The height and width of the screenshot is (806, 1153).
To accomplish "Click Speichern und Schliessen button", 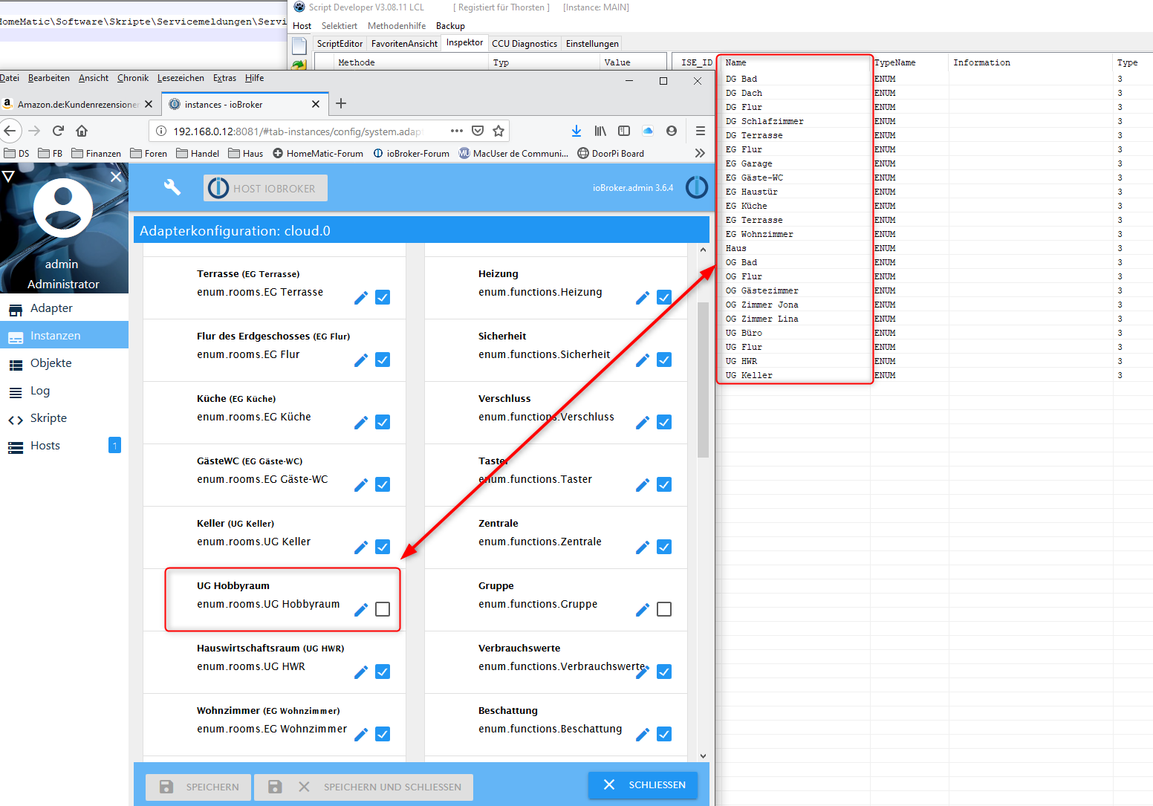I will pyautogui.click(x=363, y=787).
